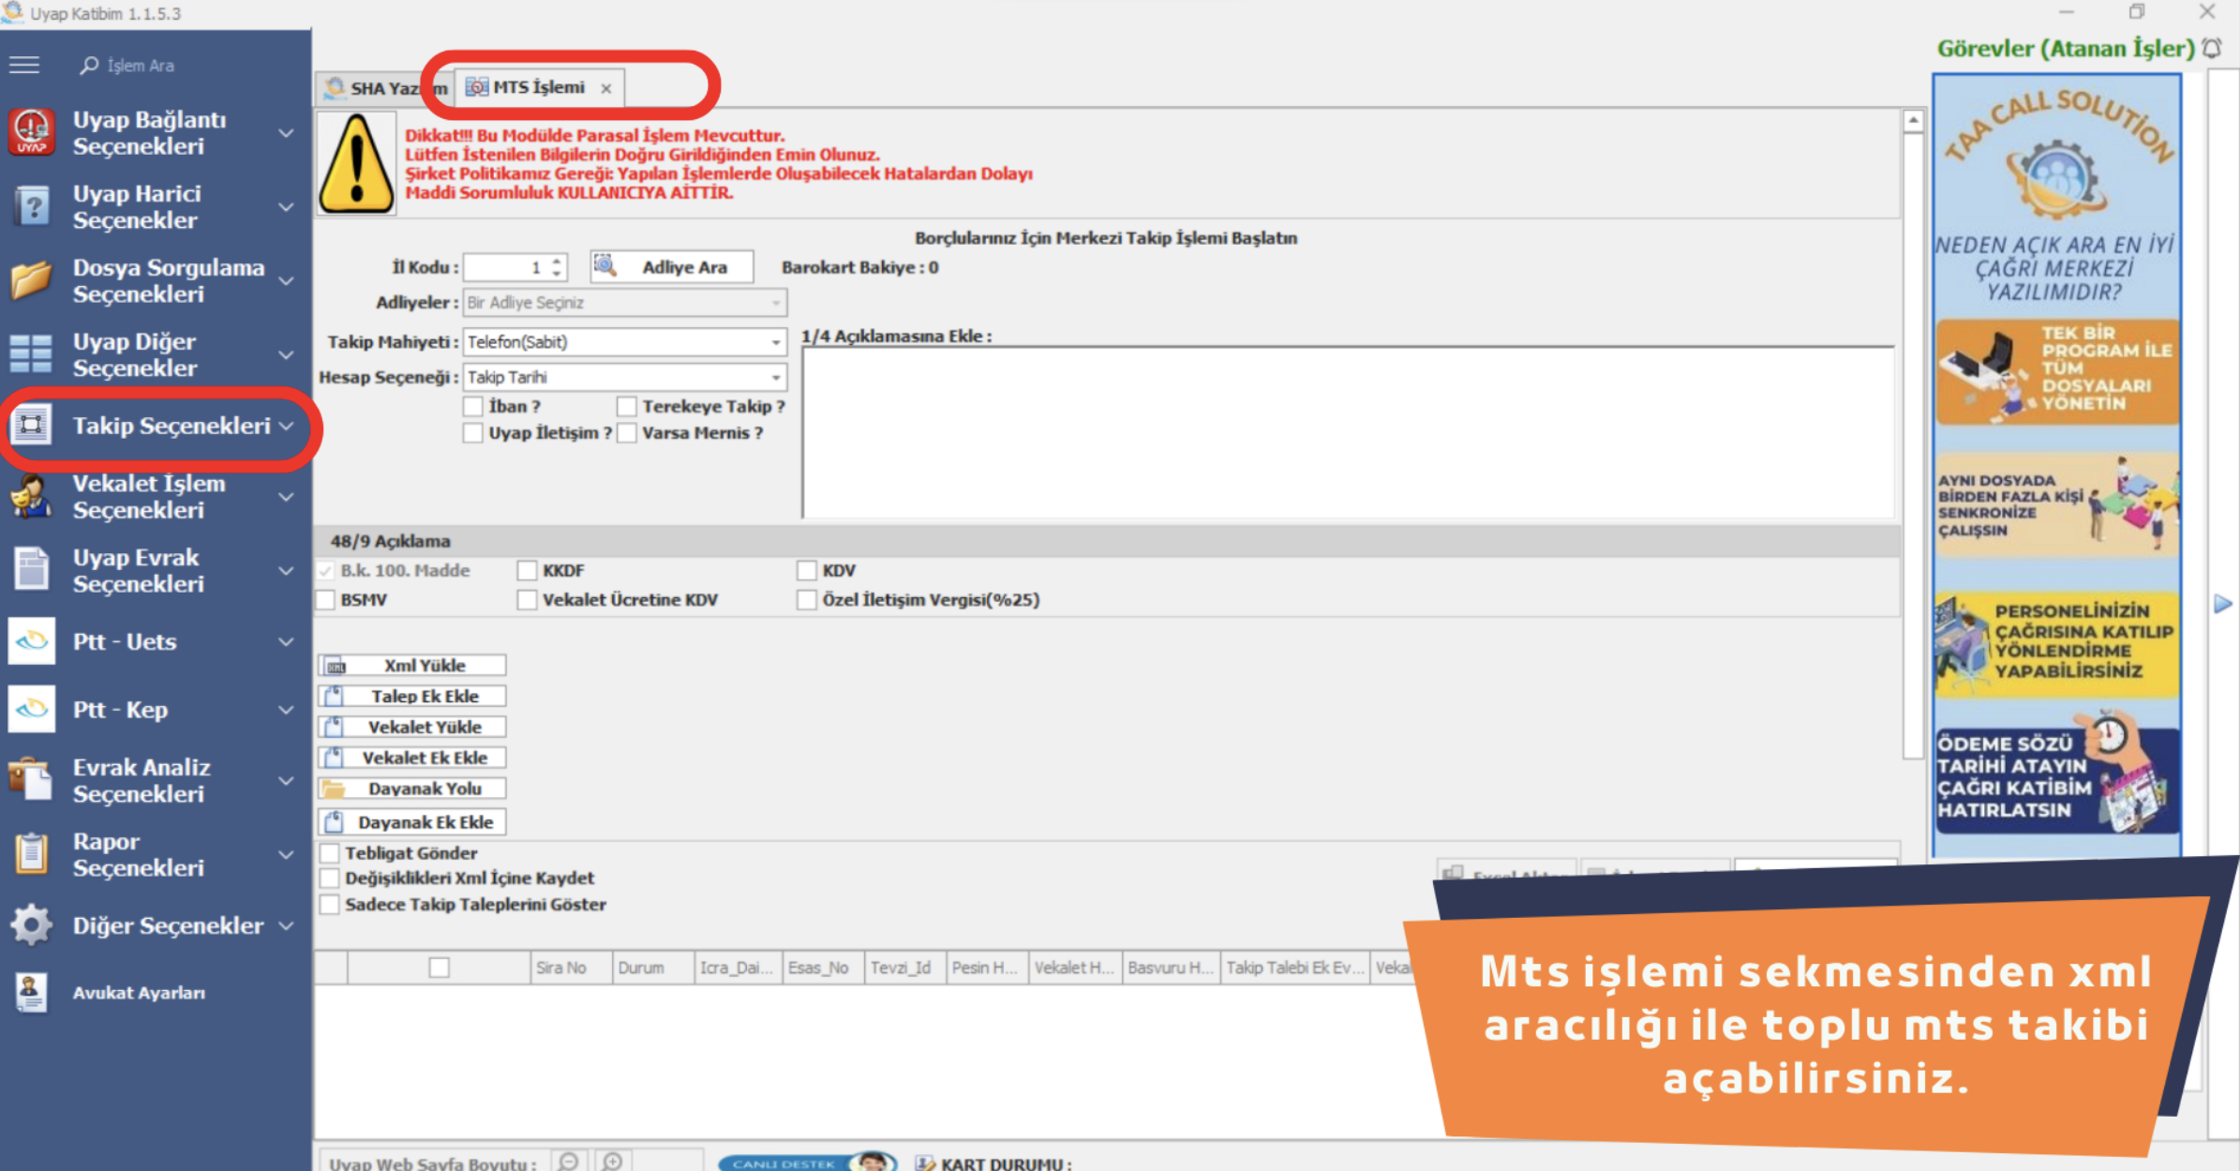Expand Takip Seçenekleri chevron

(287, 426)
